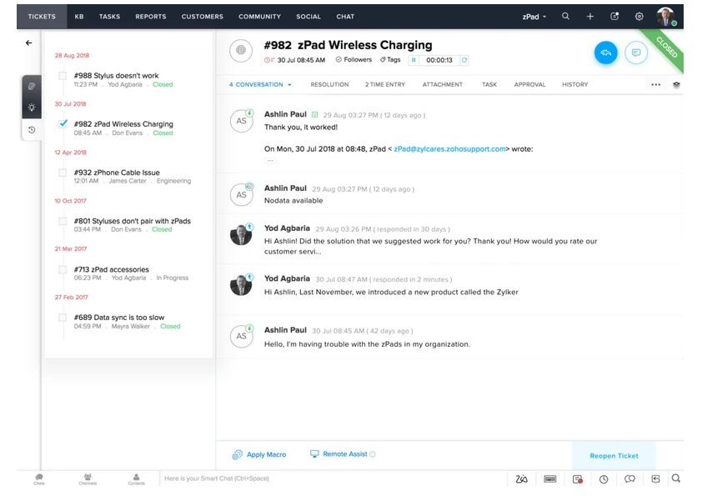Viewport: 717px width, 496px height.
Task: Open the Customers tab
Action: 202,17
